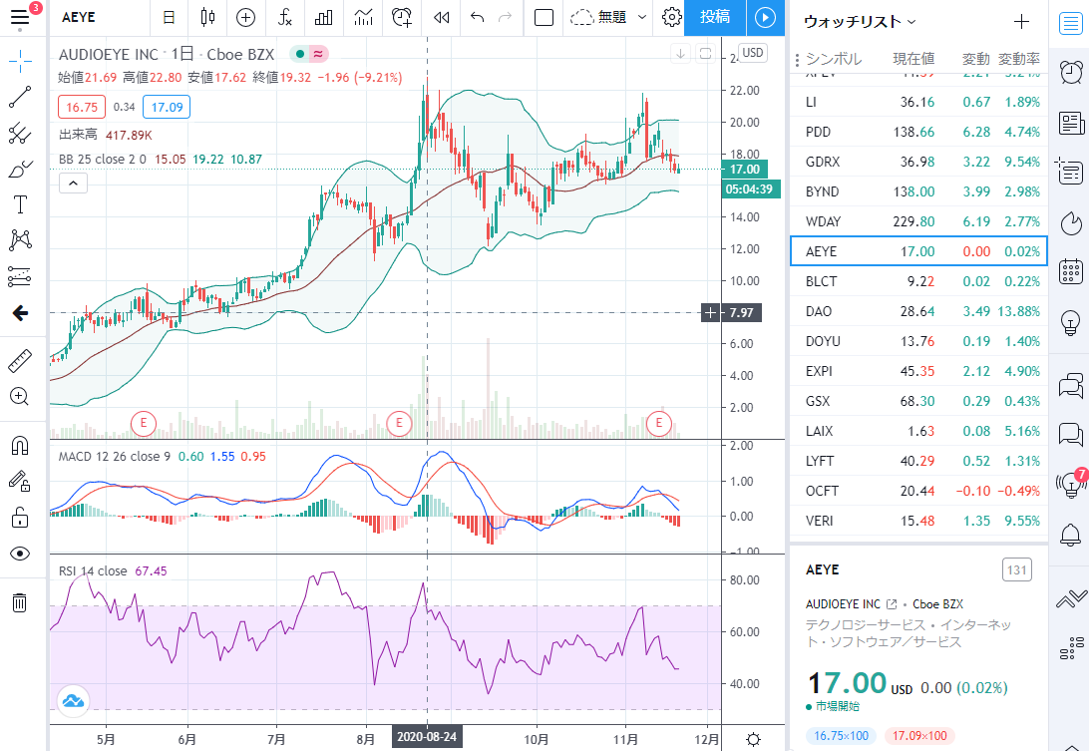Maximize the chart pane icon

[x=706, y=54]
